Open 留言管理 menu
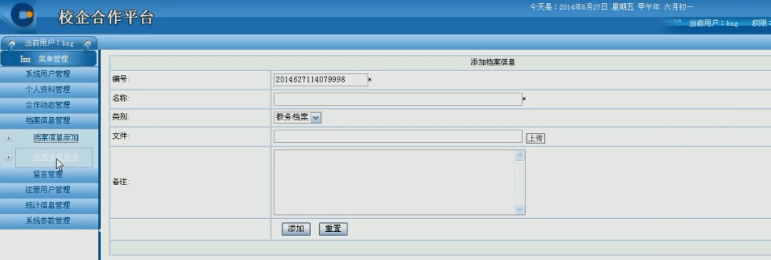Screen dimensions: 771x260 [x=48, y=174]
